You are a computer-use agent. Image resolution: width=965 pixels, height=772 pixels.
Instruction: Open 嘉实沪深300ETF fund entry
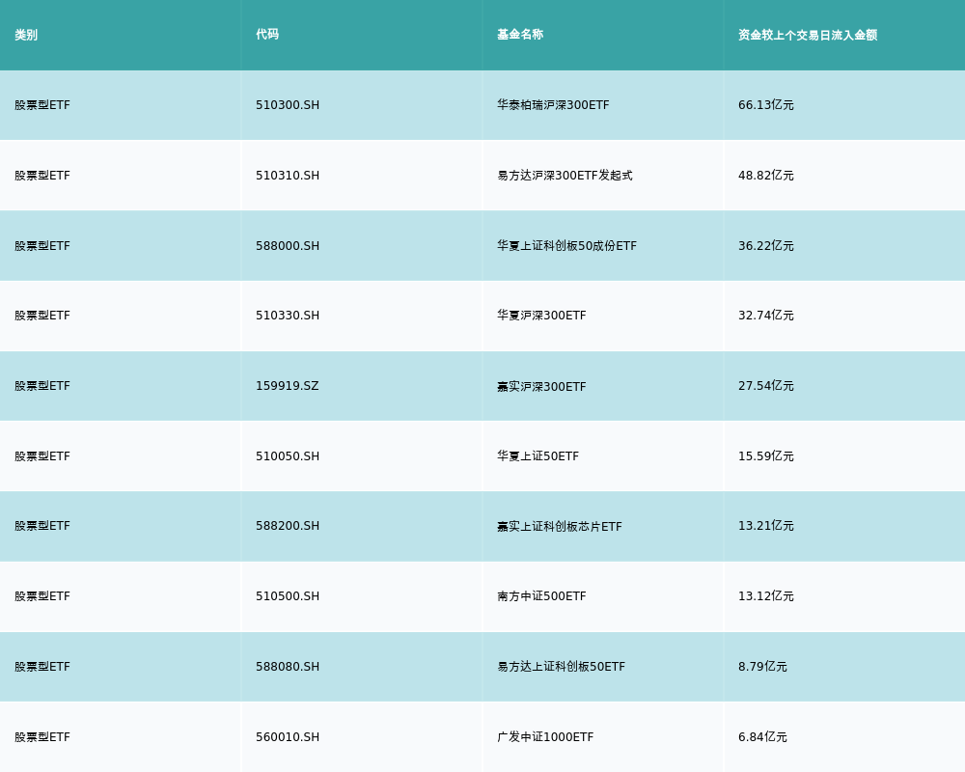[541, 387]
